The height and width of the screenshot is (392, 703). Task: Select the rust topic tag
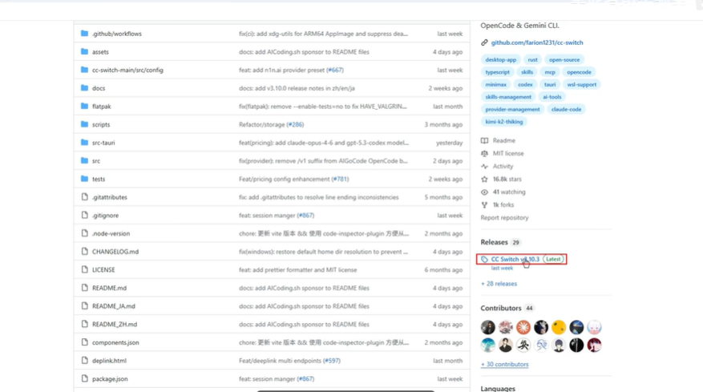(532, 59)
